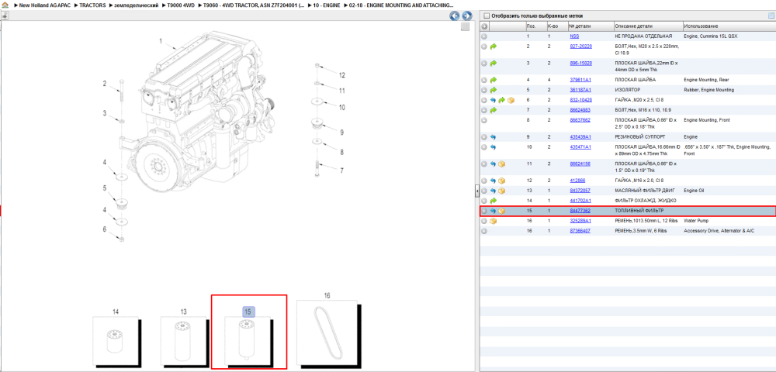Viewport: 776px width, 372px height.
Task: Click green replacement arrow for 896-15020
Action: tap(494, 64)
